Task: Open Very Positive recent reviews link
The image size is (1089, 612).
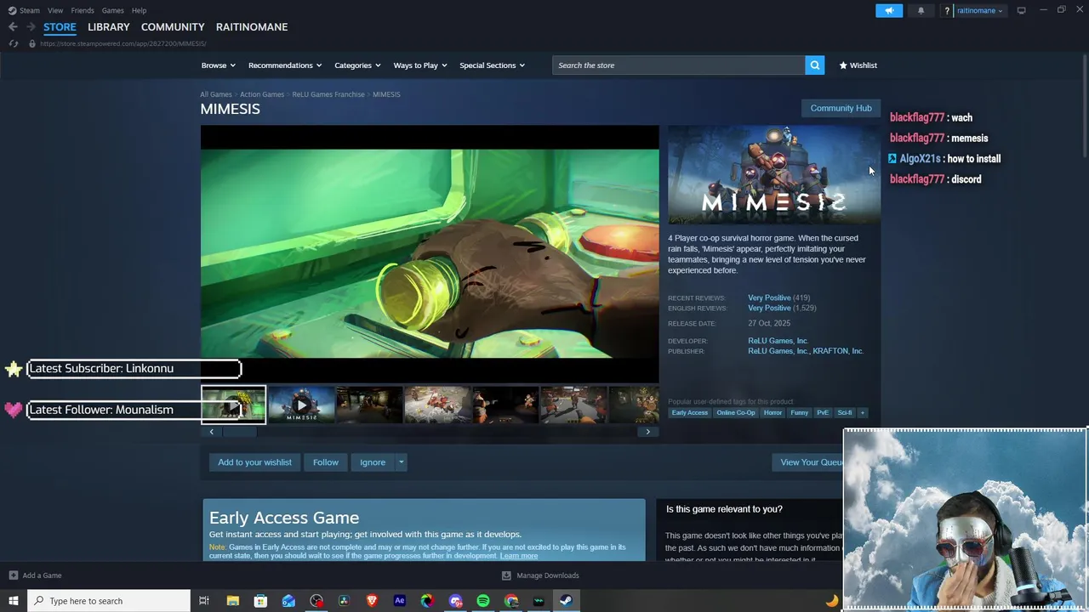Action: pos(769,298)
